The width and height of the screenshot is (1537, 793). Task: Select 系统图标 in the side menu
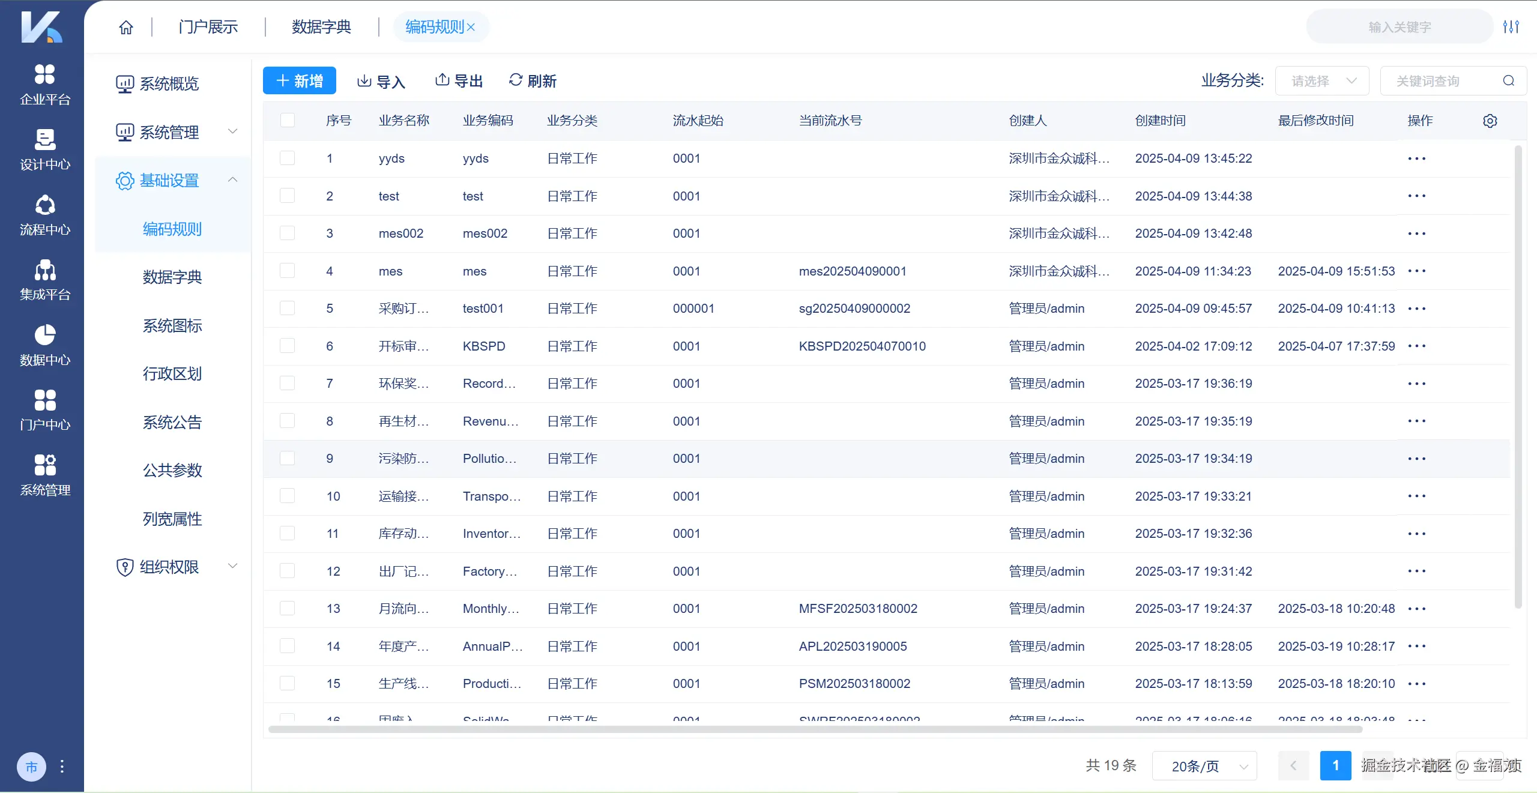pos(172,326)
